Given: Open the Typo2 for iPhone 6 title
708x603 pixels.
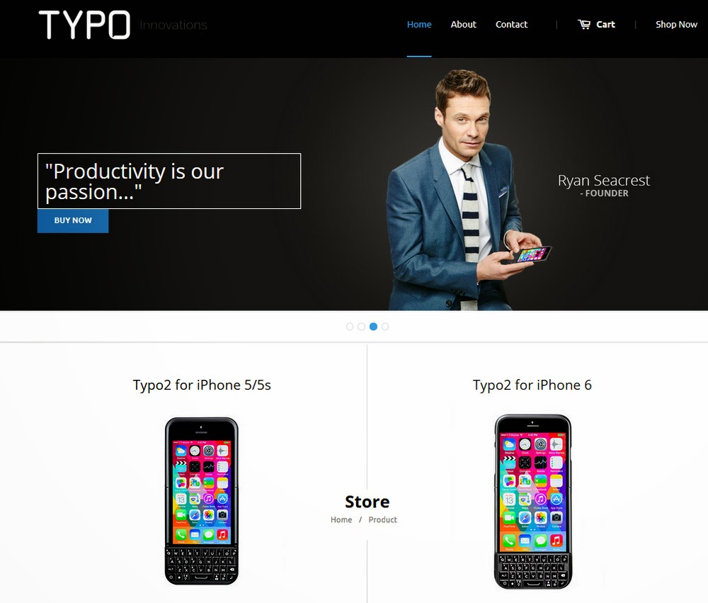Looking at the screenshot, I should (x=532, y=385).
